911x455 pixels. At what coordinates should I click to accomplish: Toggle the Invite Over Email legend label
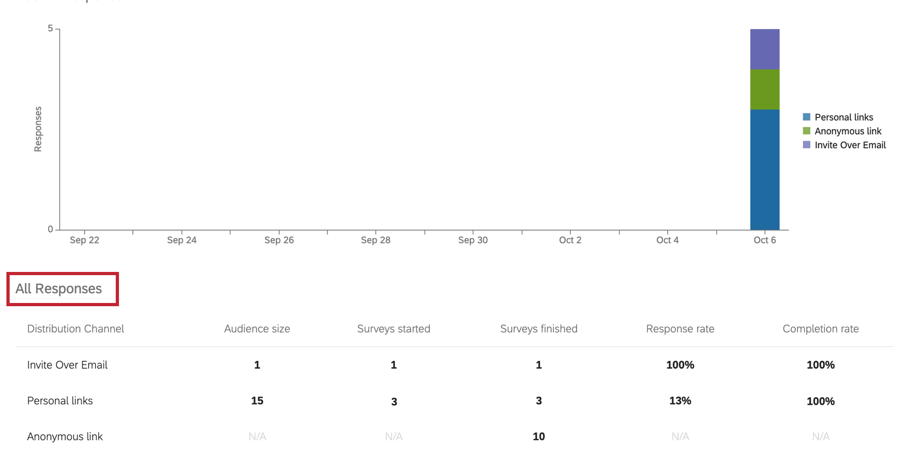[x=850, y=145]
